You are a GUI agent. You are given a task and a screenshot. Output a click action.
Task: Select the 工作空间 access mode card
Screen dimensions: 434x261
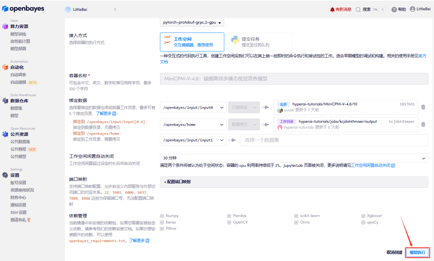tap(192, 42)
